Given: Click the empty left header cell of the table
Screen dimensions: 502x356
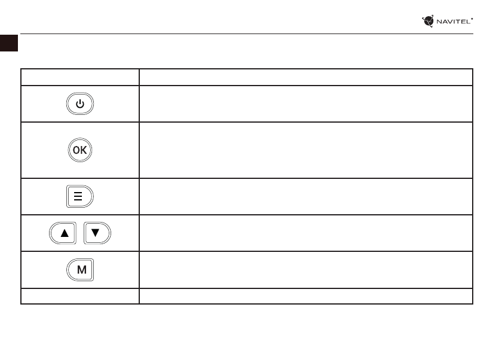Looking at the screenshot, I should [x=80, y=77].
